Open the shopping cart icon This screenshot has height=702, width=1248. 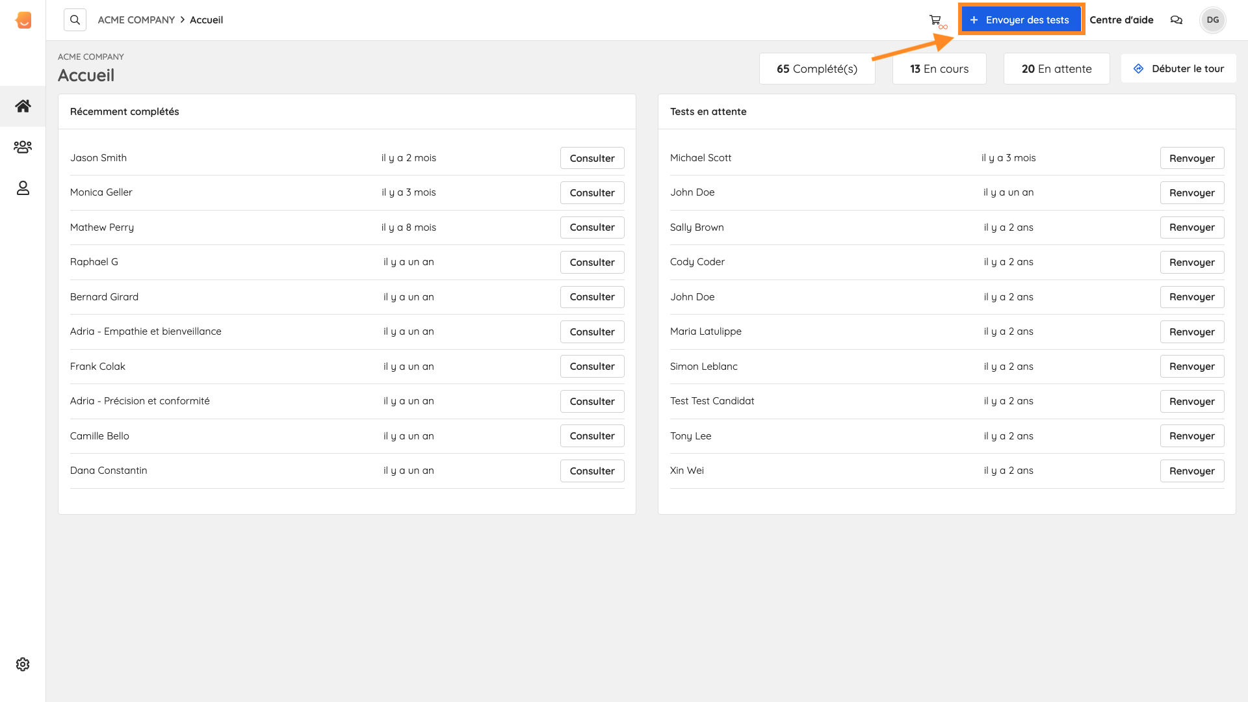935,20
